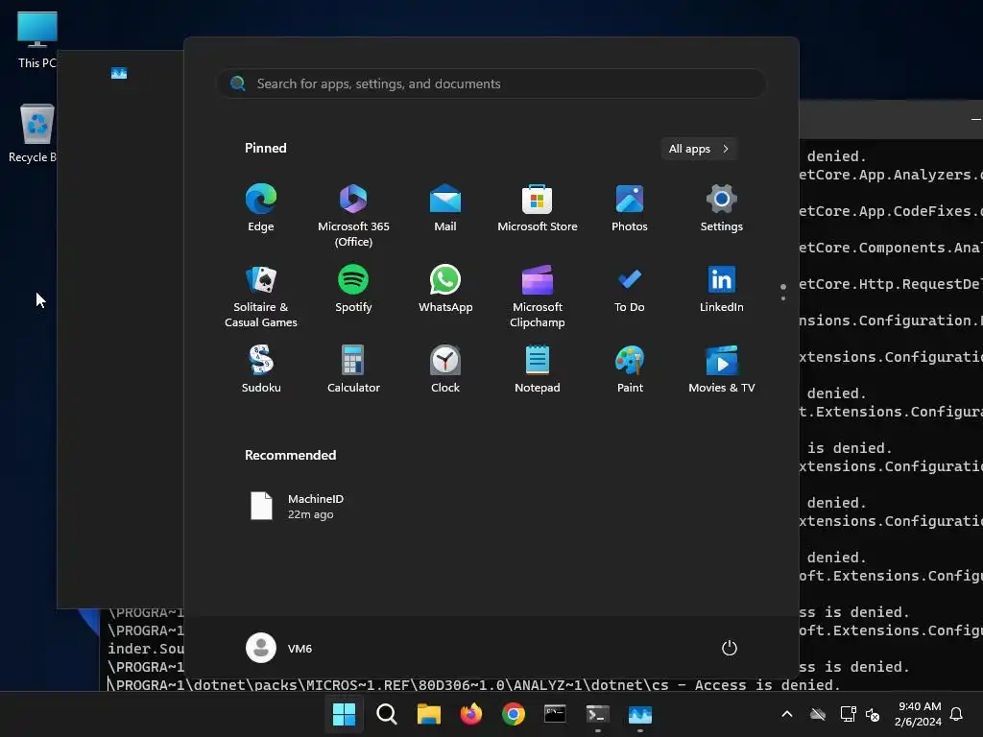Launch Microsoft 365 (Office)
Image resolution: width=983 pixels, height=737 pixels.
click(x=353, y=215)
